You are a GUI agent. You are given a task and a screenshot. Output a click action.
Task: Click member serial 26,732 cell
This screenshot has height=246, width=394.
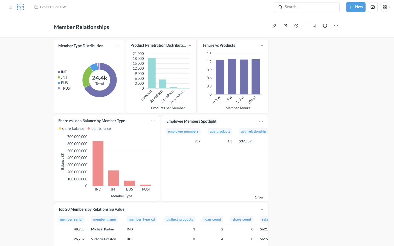tap(79, 239)
